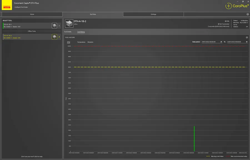Click the large tool image in header

coord(69,24)
